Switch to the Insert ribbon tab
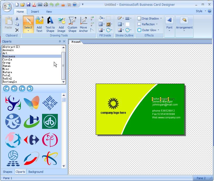The width and height of the screenshot is (214, 181). coord(35,12)
